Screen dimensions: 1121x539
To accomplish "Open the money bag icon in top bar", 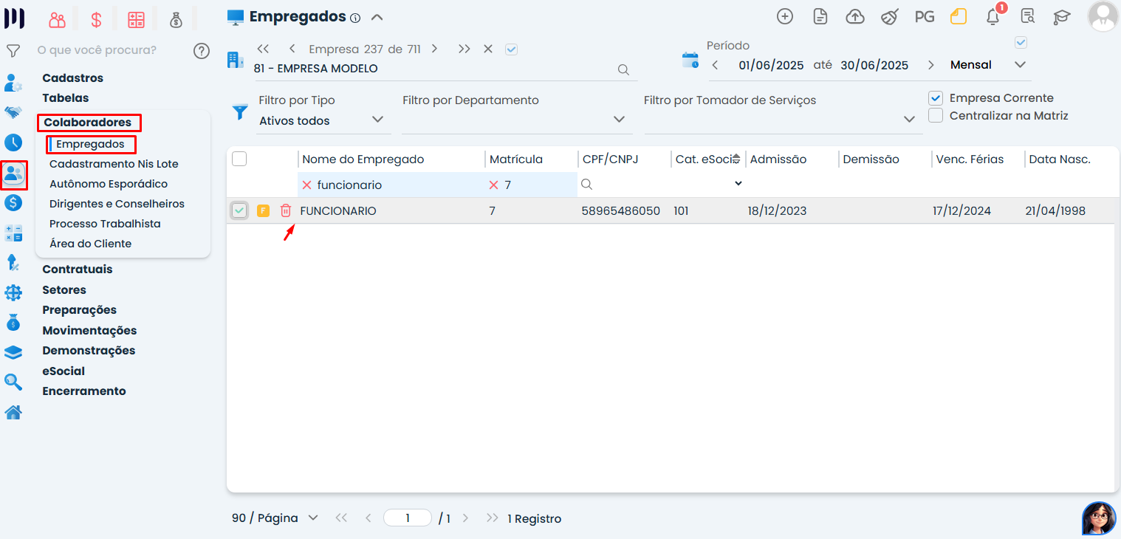I will click(176, 20).
